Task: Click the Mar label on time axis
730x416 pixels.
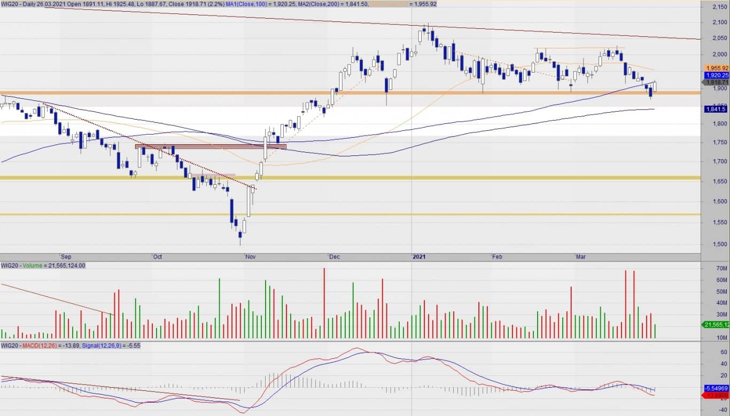Action: pyautogui.click(x=581, y=257)
